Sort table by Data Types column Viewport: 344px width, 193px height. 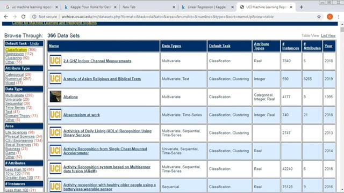(171, 46)
